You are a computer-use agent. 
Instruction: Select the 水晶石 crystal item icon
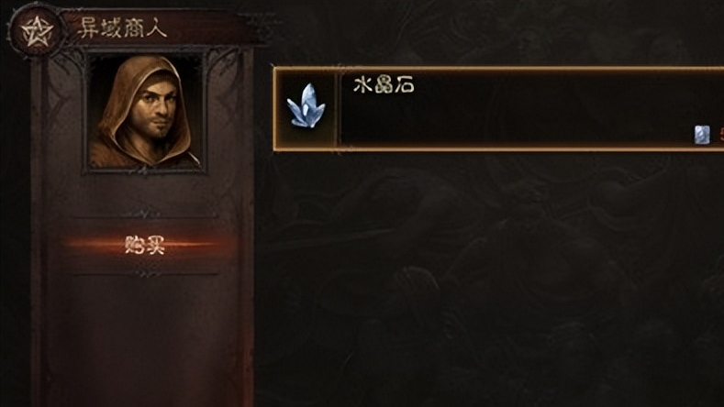[306, 107]
